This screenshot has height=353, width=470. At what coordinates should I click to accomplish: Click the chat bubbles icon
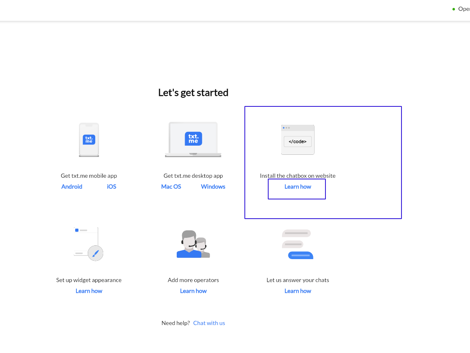tap(297, 245)
